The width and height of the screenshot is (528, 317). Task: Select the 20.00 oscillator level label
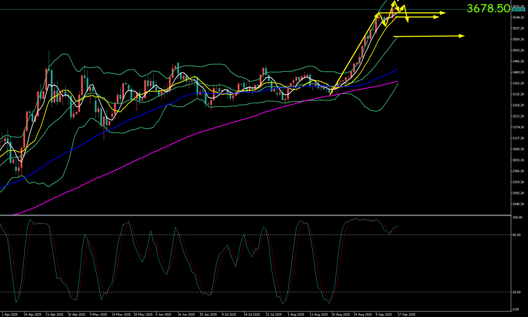(517, 292)
